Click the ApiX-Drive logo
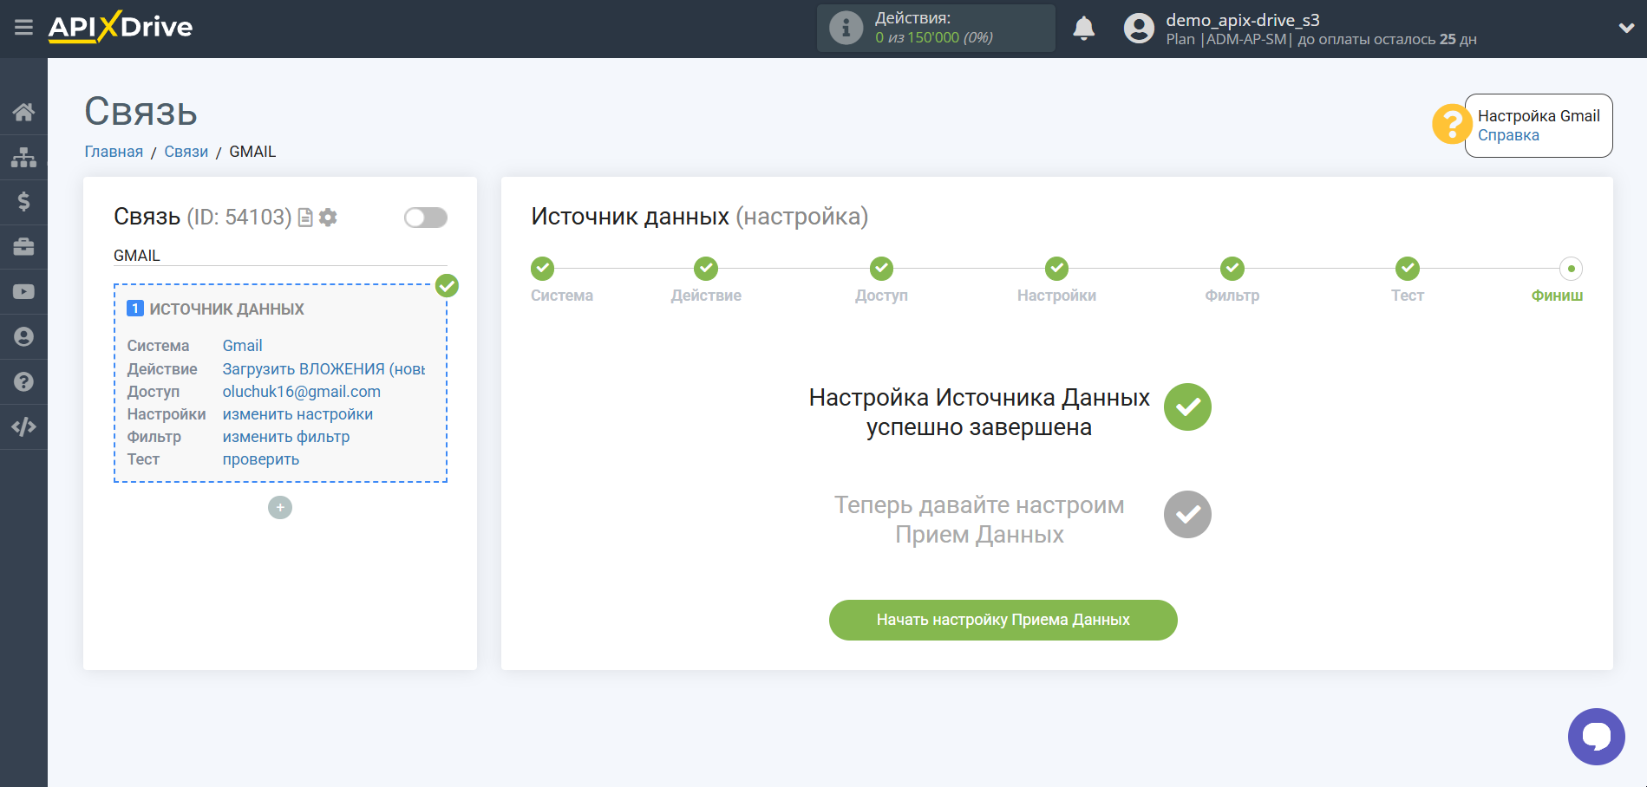 coord(121,27)
